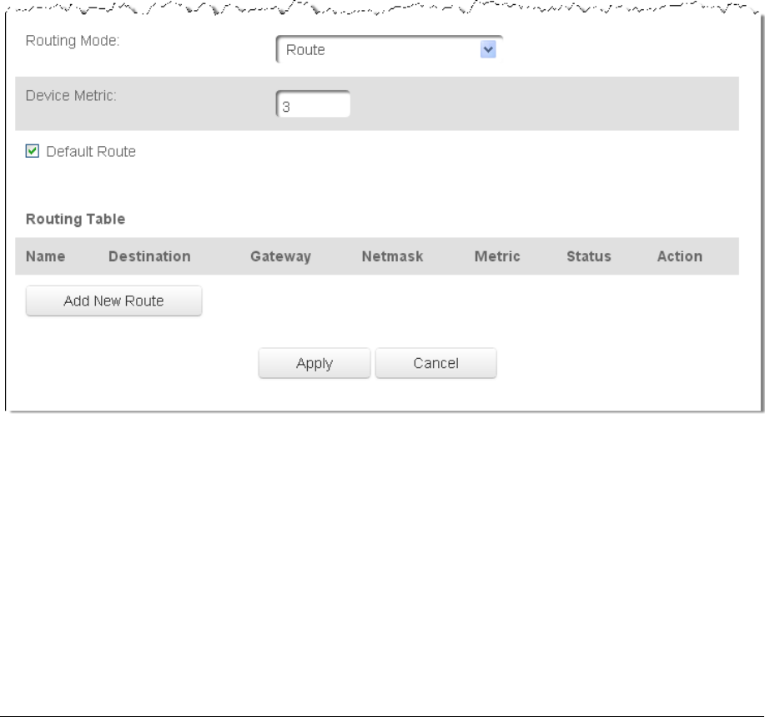This screenshot has height=717, width=765.
Task: Uncheck the Default Route checkbox
Action: coord(33,151)
